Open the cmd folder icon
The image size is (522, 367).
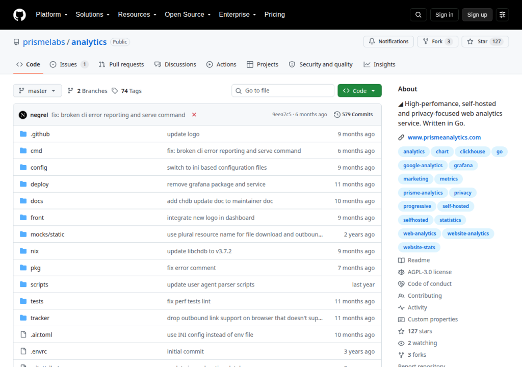pyautogui.click(x=23, y=150)
